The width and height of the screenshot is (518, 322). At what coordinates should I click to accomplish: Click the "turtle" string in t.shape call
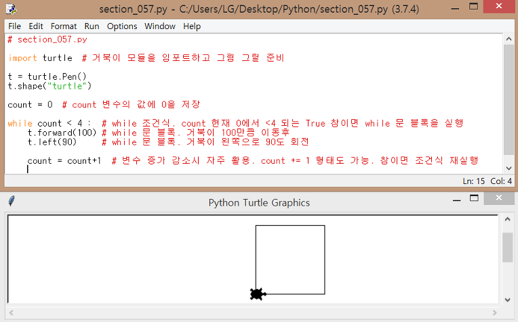click(x=67, y=86)
